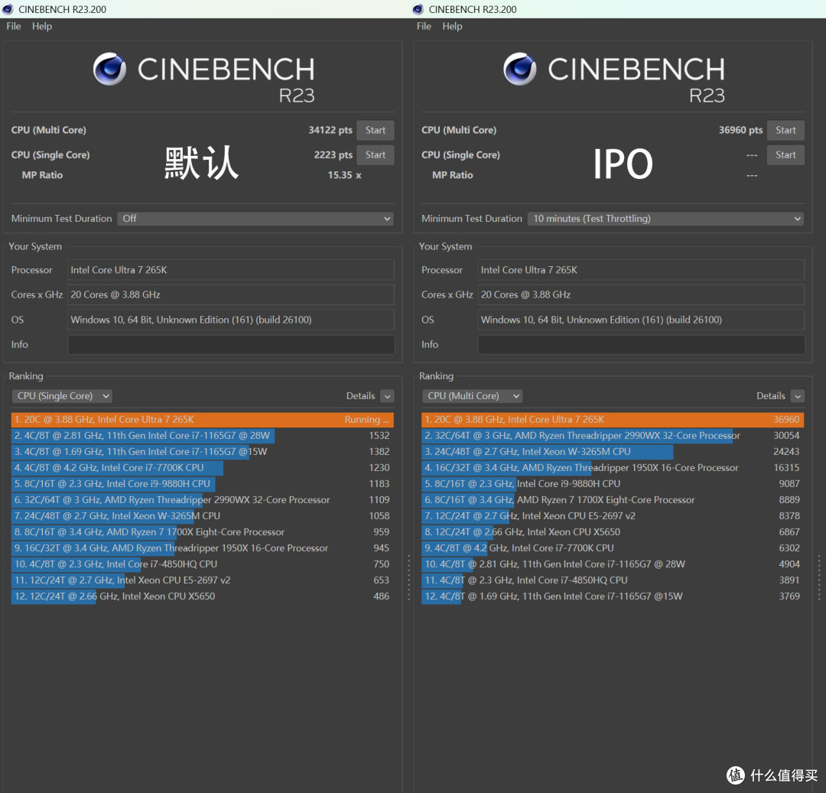Screen dimensions: 826x793
Task: Select i7-4850HQ row scoring 3891
Action: coord(613,580)
